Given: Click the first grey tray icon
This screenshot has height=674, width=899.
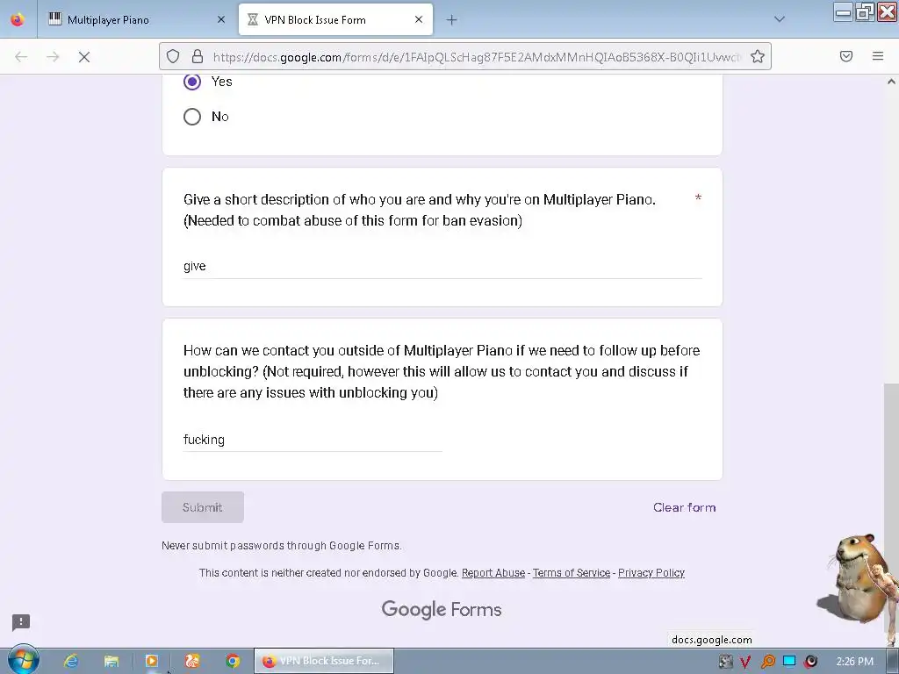Looking at the screenshot, I should pyautogui.click(x=725, y=662).
